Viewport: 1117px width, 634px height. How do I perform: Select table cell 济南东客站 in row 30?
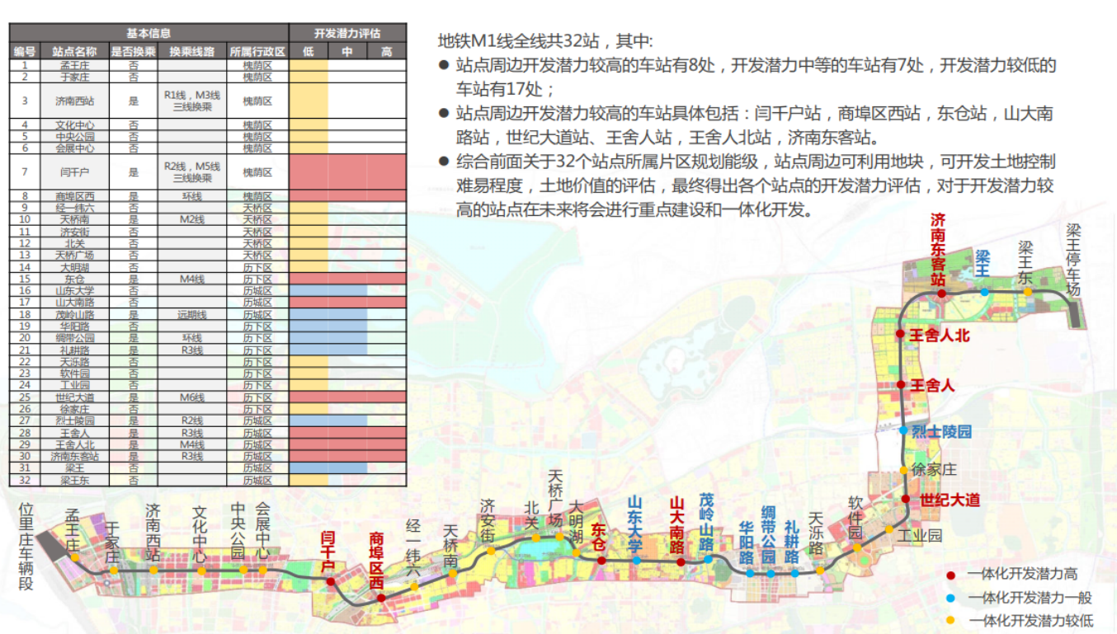coord(74,456)
